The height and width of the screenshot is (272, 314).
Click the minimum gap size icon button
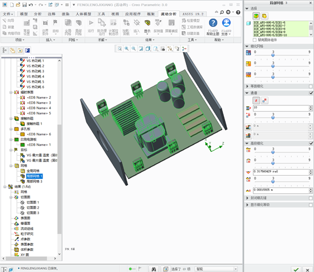pos(248,127)
